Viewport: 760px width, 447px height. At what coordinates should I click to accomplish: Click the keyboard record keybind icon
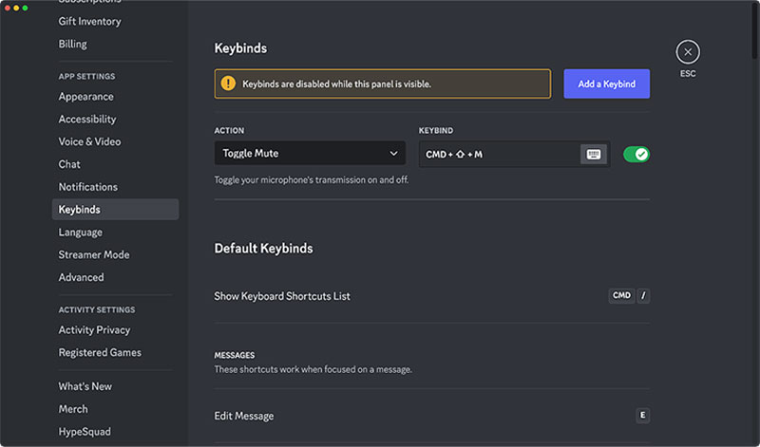click(x=594, y=154)
